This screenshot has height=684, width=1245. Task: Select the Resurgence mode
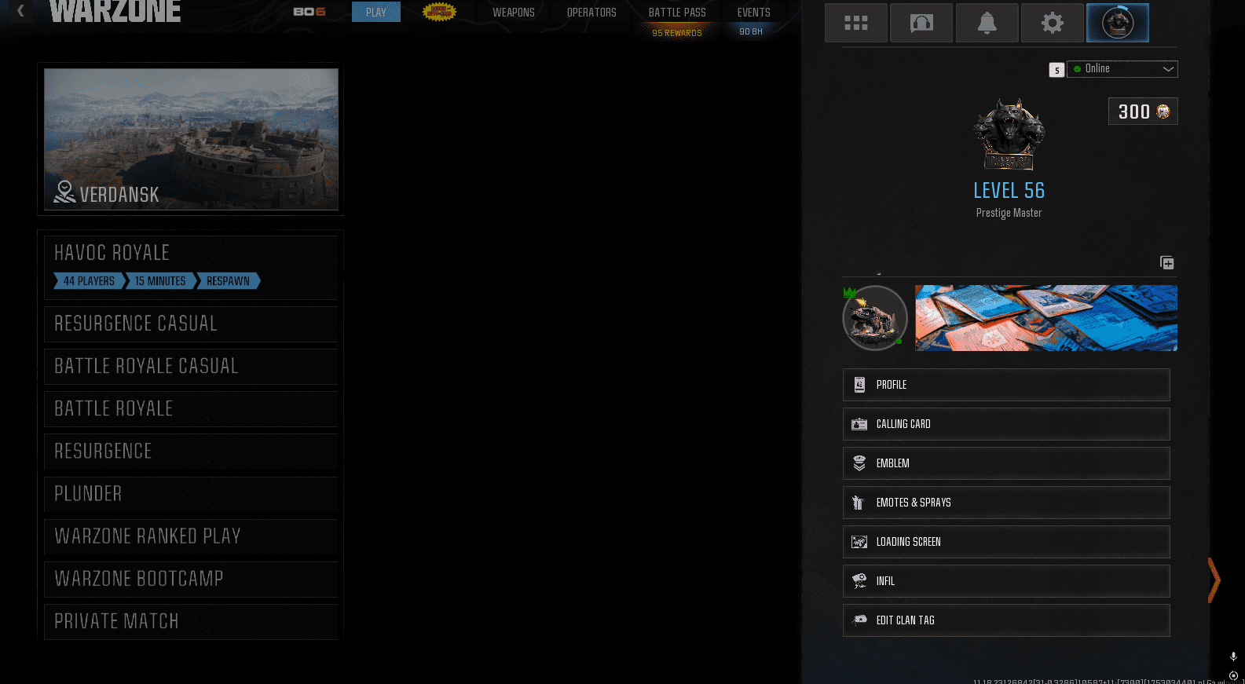[191, 451]
